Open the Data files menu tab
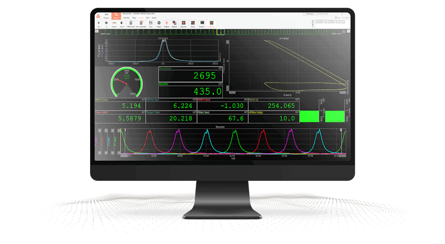Screen dimensions: 445x244 [x=126, y=18]
